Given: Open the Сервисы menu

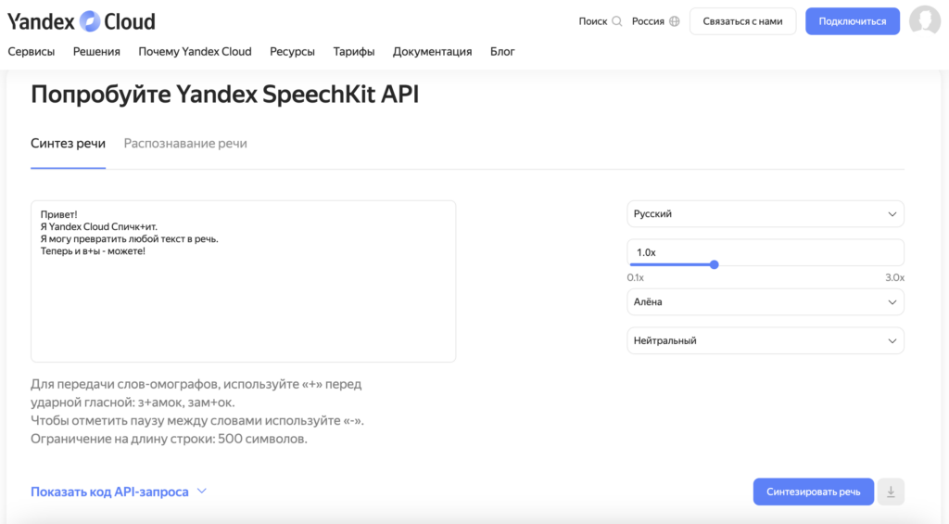Looking at the screenshot, I should pos(32,52).
